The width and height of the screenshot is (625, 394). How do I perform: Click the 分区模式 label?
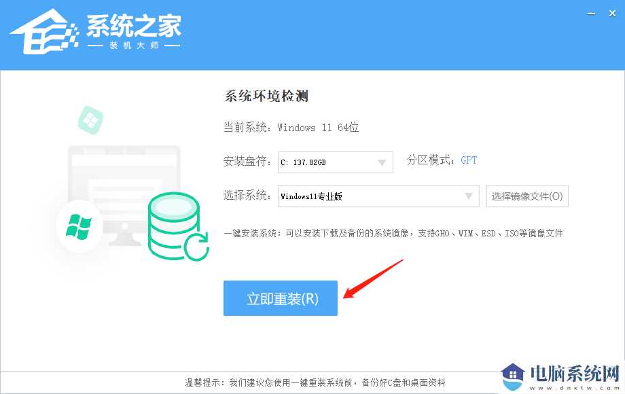coord(431,160)
